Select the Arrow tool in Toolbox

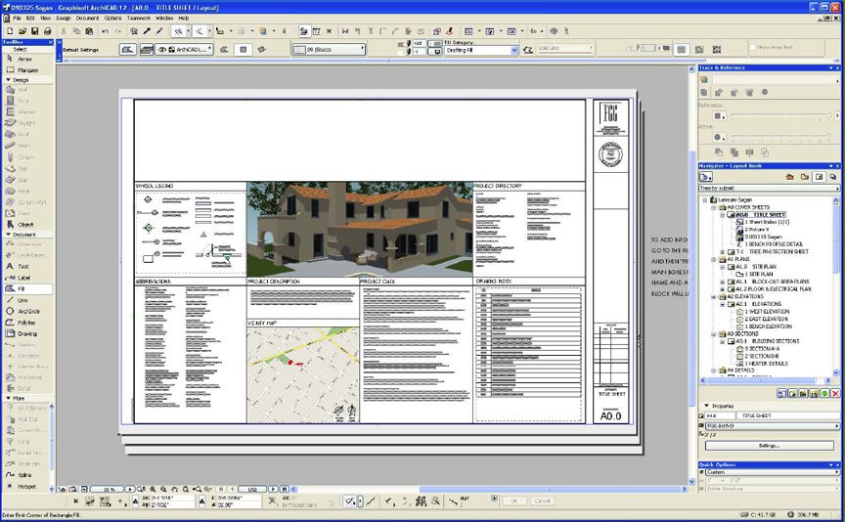(25, 59)
